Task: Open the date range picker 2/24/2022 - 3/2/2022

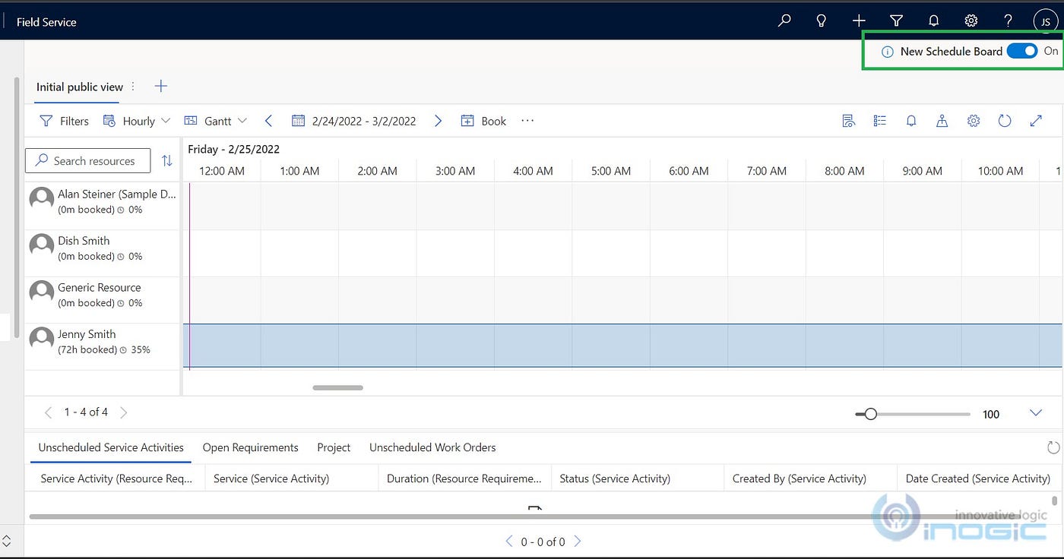Action: 354,121
